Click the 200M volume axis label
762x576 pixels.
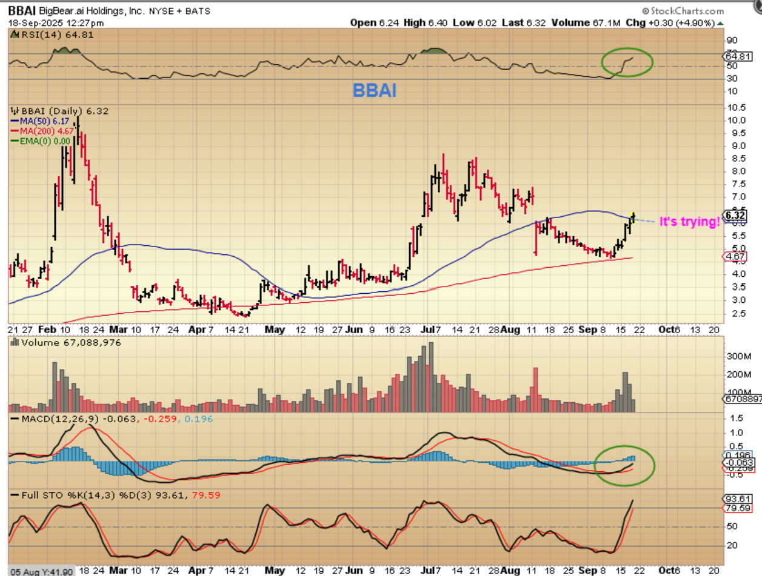[738, 374]
